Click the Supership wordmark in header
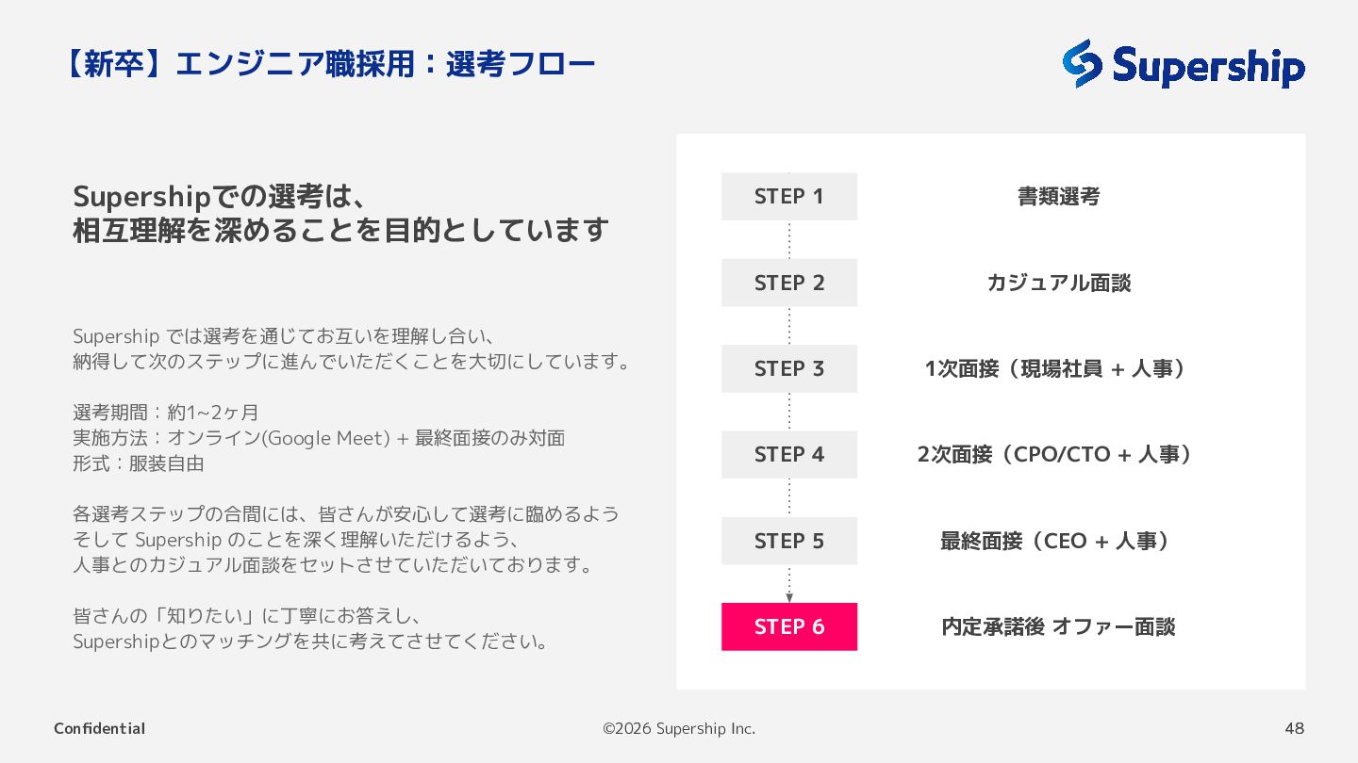The image size is (1358, 763). (x=1209, y=65)
